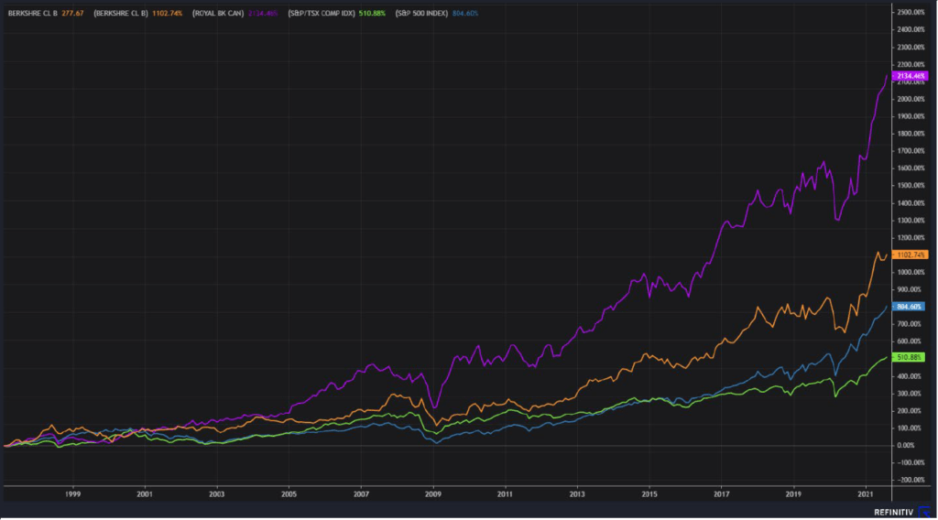Click the BERKSHRE CL B 277.67 legend entry
The width and height of the screenshot is (938, 520).
[x=46, y=13]
